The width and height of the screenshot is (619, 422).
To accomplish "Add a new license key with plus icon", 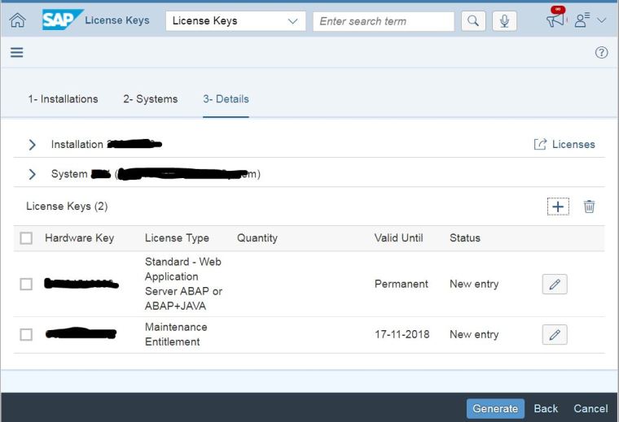I will pos(558,207).
